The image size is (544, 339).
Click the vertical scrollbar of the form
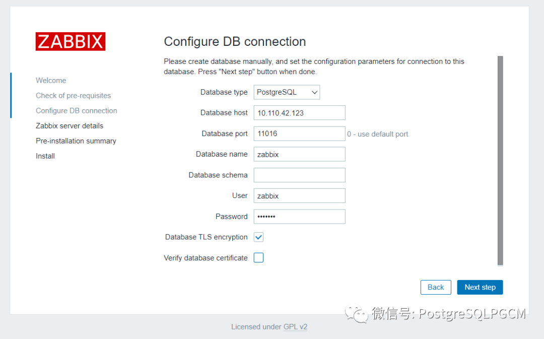tap(500, 161)
